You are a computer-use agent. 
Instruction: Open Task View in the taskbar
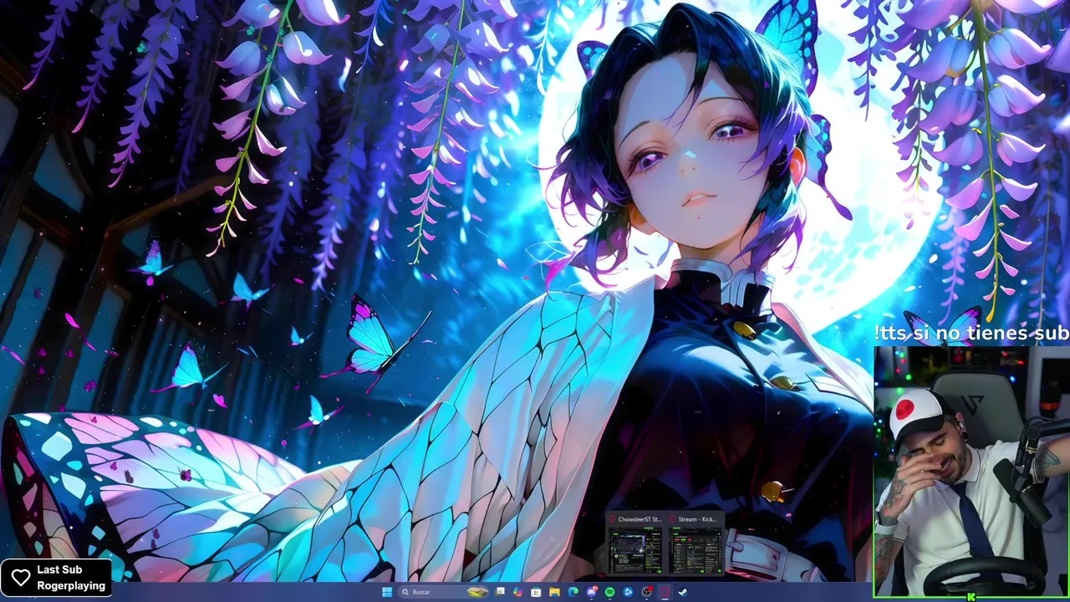(x=500, y=592)
